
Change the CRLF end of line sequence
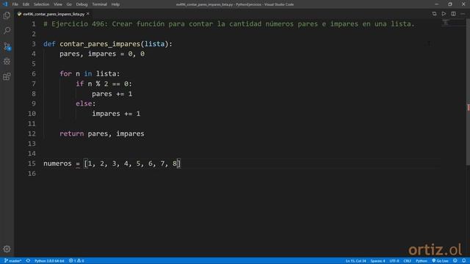tap(407, 261)
